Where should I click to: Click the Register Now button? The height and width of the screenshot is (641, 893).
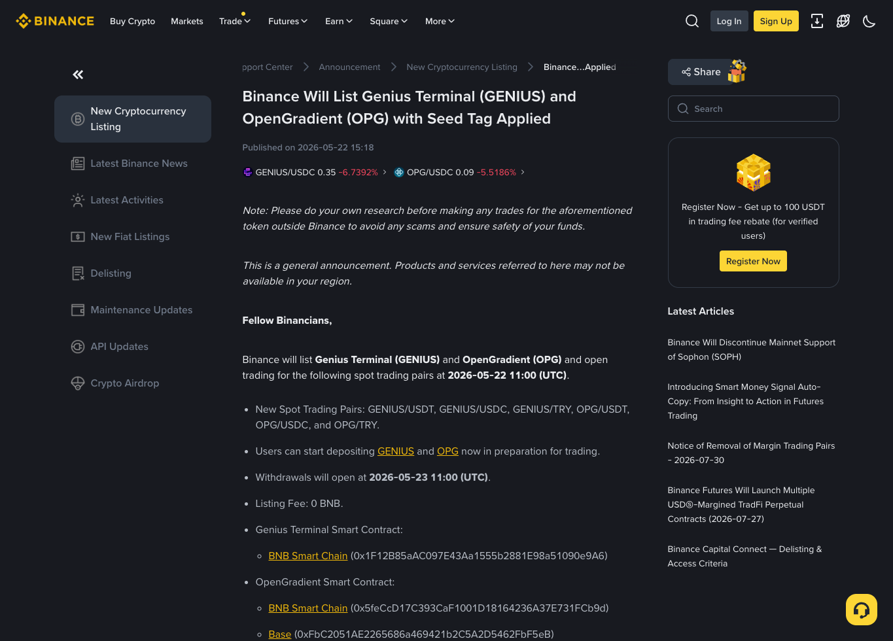(x=753, y=261)
